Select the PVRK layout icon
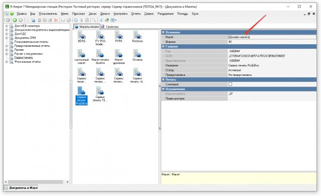The width and height of the screenshot is (321, 196). 119,37
